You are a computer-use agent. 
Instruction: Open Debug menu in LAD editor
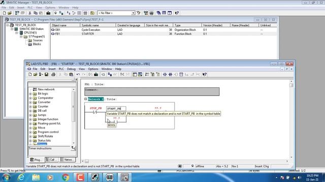tap(71, 69)
